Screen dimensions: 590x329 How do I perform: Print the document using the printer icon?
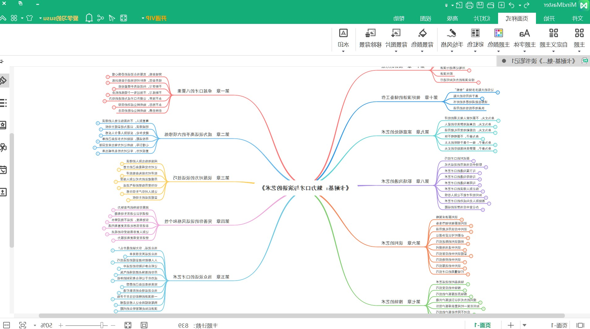click(470, 5)
